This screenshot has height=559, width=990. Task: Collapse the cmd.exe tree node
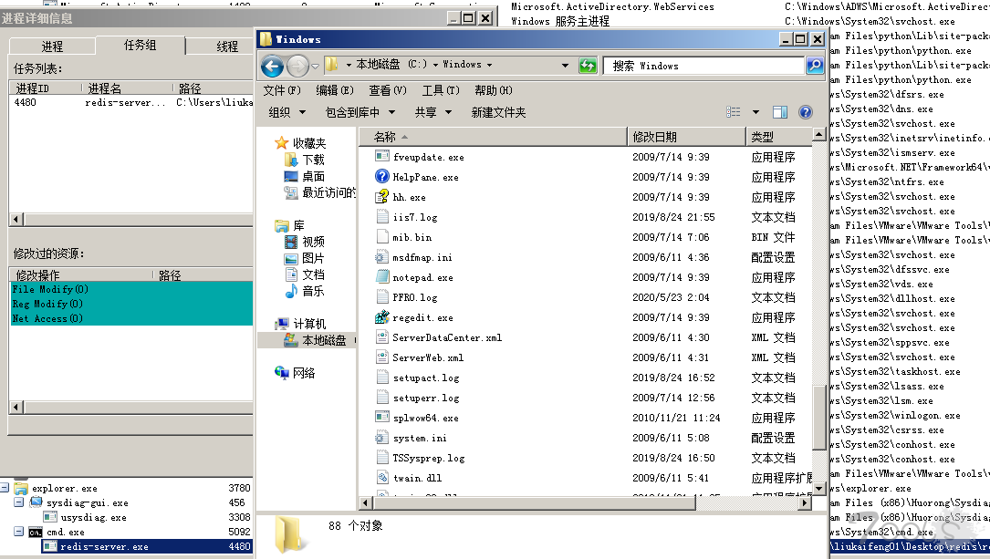point(19,532)
